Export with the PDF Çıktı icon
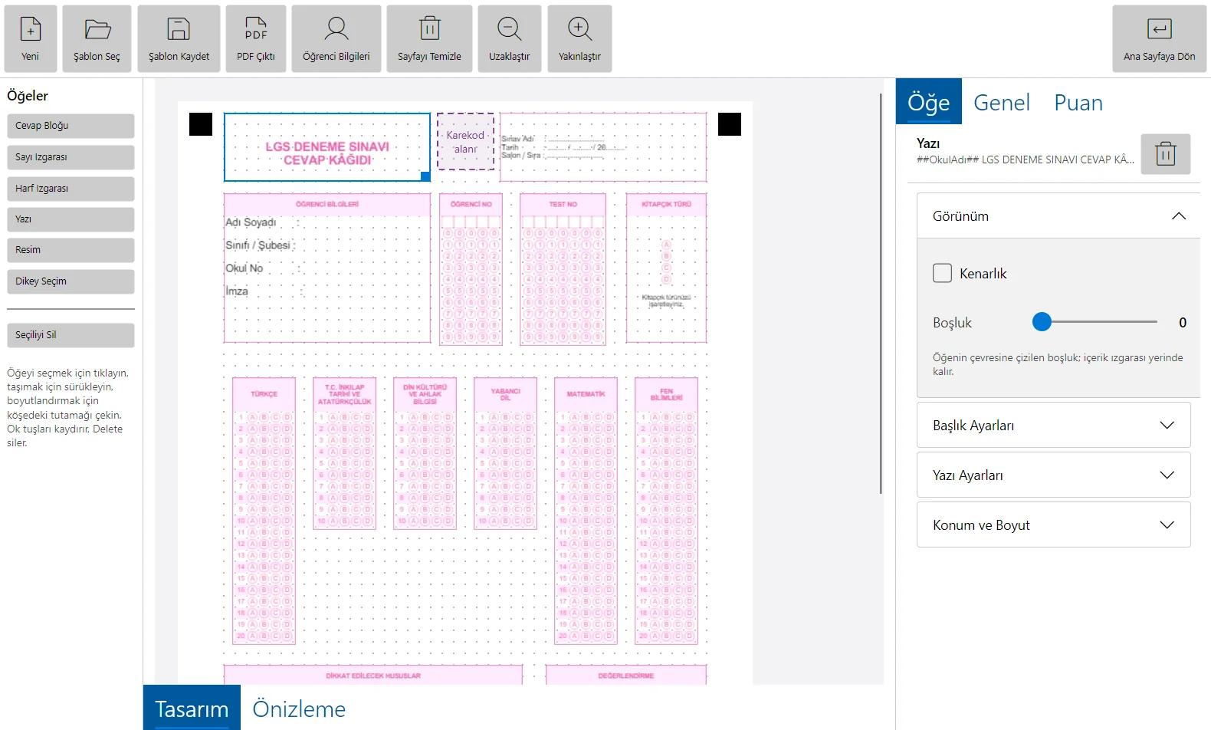The image size is (1211, 730). click(x=256, y=29)
